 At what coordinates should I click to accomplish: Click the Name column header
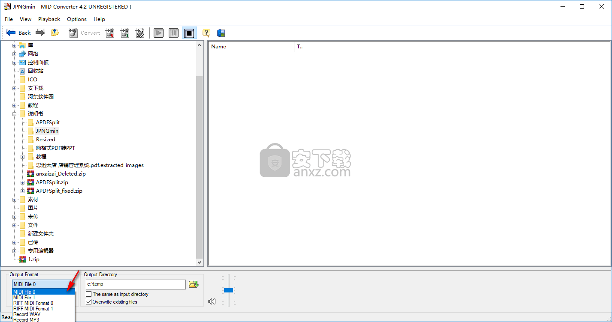251,47
